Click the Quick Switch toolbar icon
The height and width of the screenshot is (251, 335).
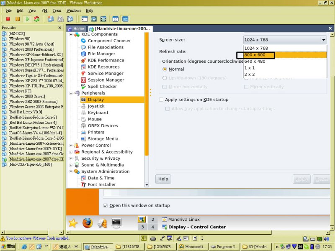click(103, 19)
